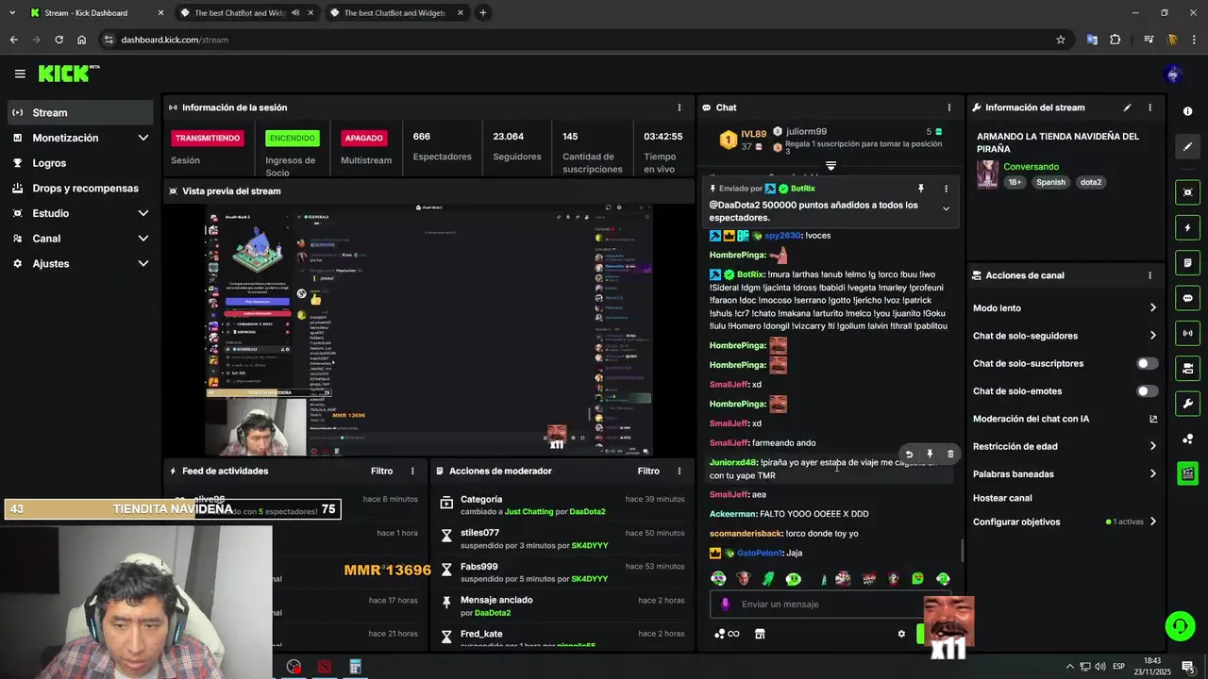This screenshot has height=679, width=1208.
Task: Delete the hovered Juniorxd48 chat message
Action: point(950,454)
